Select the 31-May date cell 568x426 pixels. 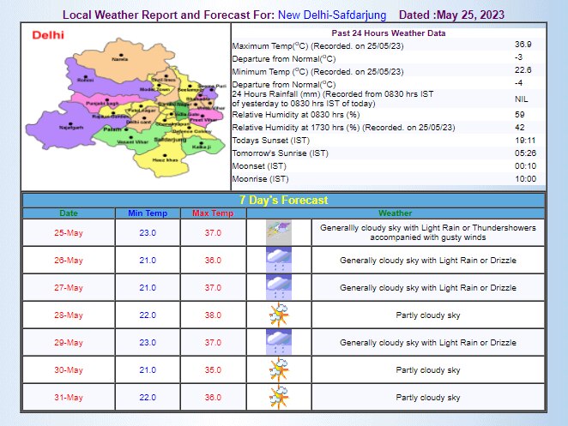pos(69,397)
